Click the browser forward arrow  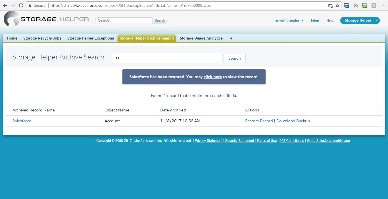tap(13, 5)
